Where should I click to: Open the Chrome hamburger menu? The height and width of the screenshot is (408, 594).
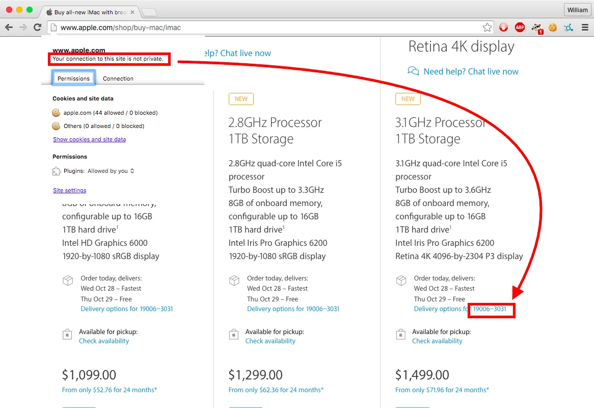pyautogui.click(x=585, y=28)
